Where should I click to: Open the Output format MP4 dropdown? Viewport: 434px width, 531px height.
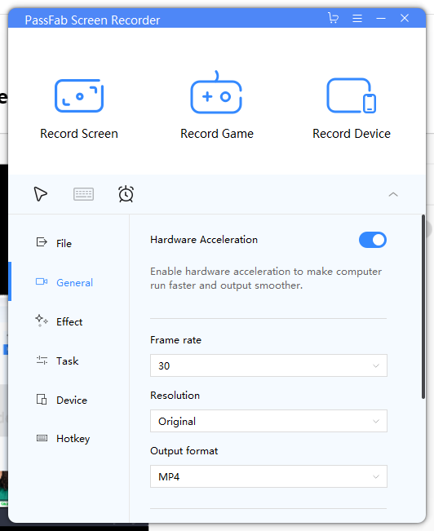coord(268,476)
